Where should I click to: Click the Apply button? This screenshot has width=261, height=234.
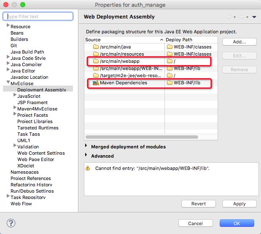[x=239, y=204]
